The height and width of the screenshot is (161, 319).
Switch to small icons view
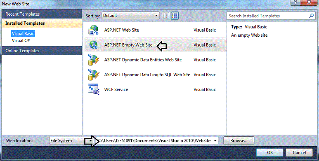click(166, 16)
